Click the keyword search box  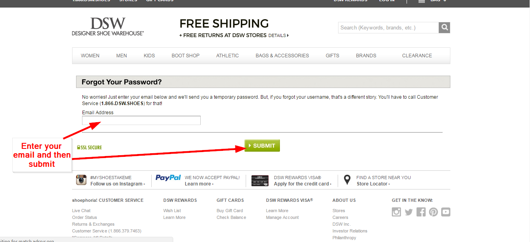388,27
